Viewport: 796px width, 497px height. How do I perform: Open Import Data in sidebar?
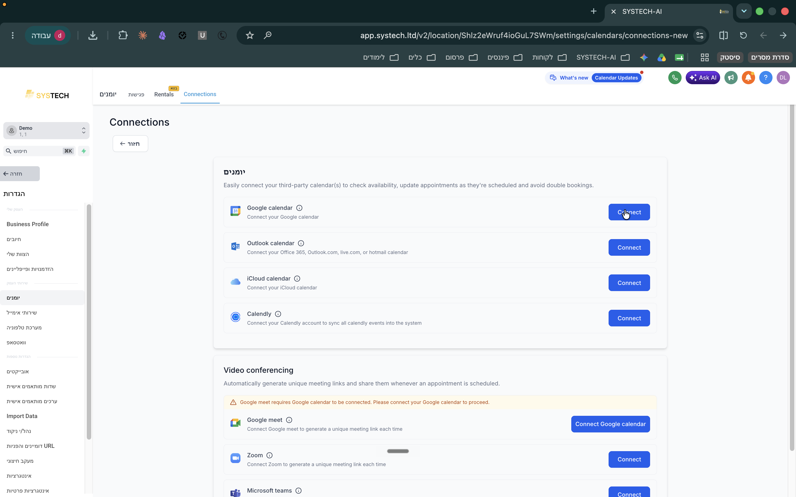point(22,416)
